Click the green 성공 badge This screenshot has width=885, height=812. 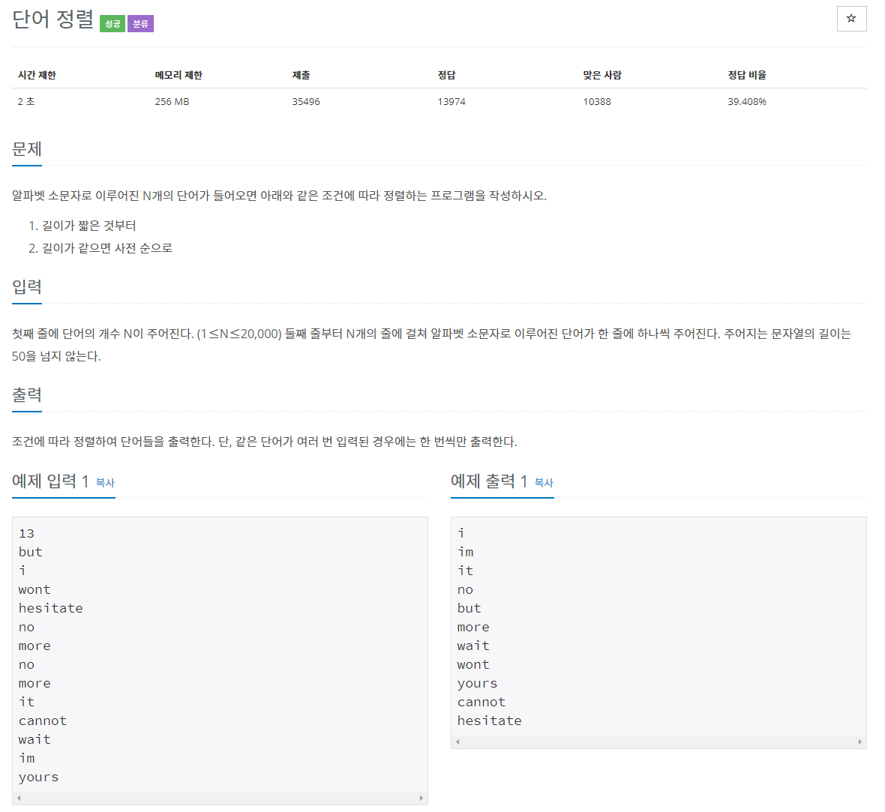click(112, 24)
